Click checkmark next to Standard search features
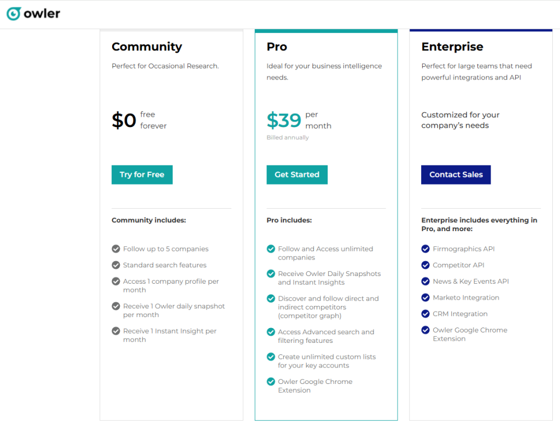560x425 pixels. (x=116, y=265)
